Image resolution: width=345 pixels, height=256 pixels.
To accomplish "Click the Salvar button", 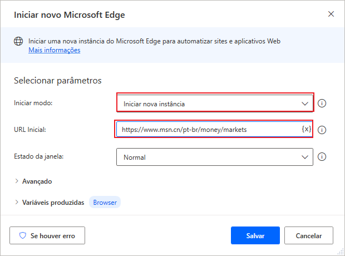I will pos(255,235).
